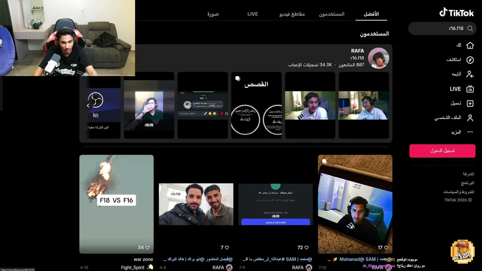This screenshot has height=271, width=482.
Task: Open the 'Leave a new note' video thumbnail
Action: [x=276, y=204]
